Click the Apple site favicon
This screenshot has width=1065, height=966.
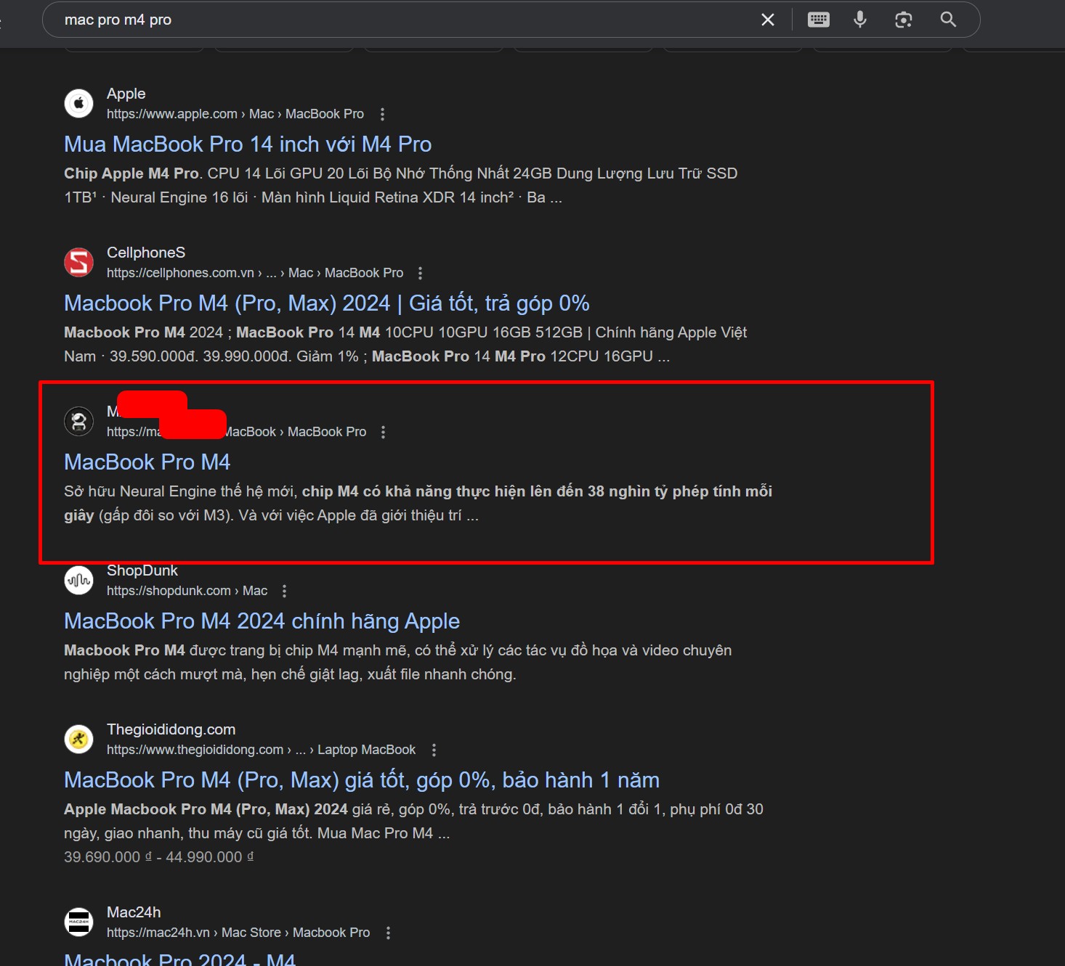79,103
